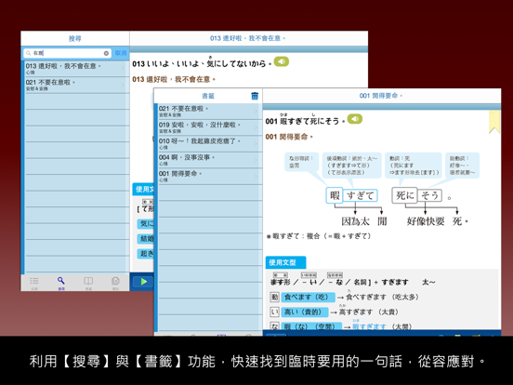This screenshot has width=513, height=385.
Task: Click inside the search input field
Action: tap(68, 53)
